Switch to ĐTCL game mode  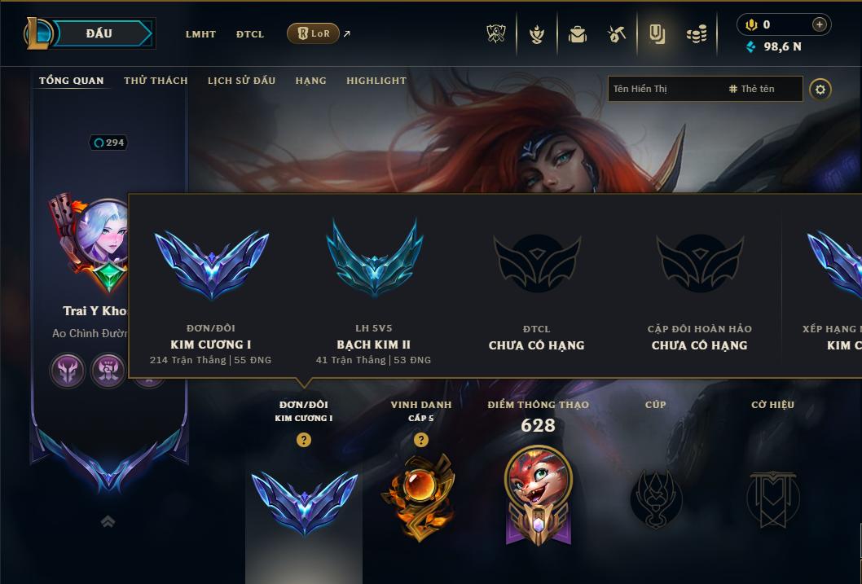pyautogui.click(x=250, y=34)
